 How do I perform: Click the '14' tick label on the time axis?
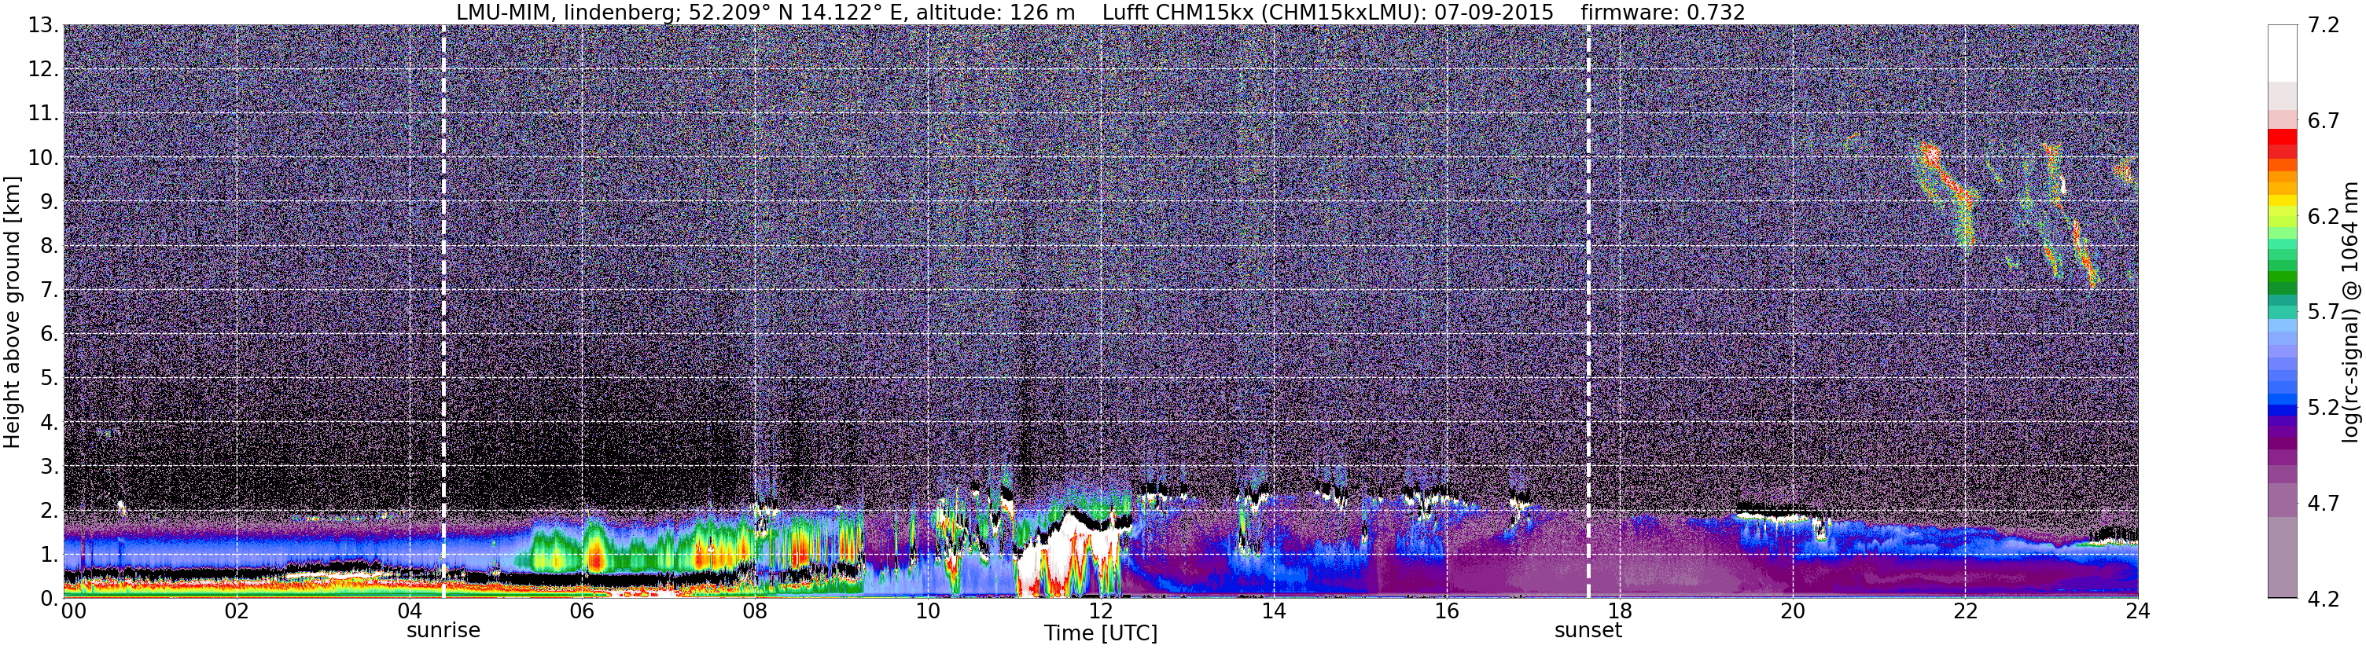pyautogui.click(x=1274, y=611)
